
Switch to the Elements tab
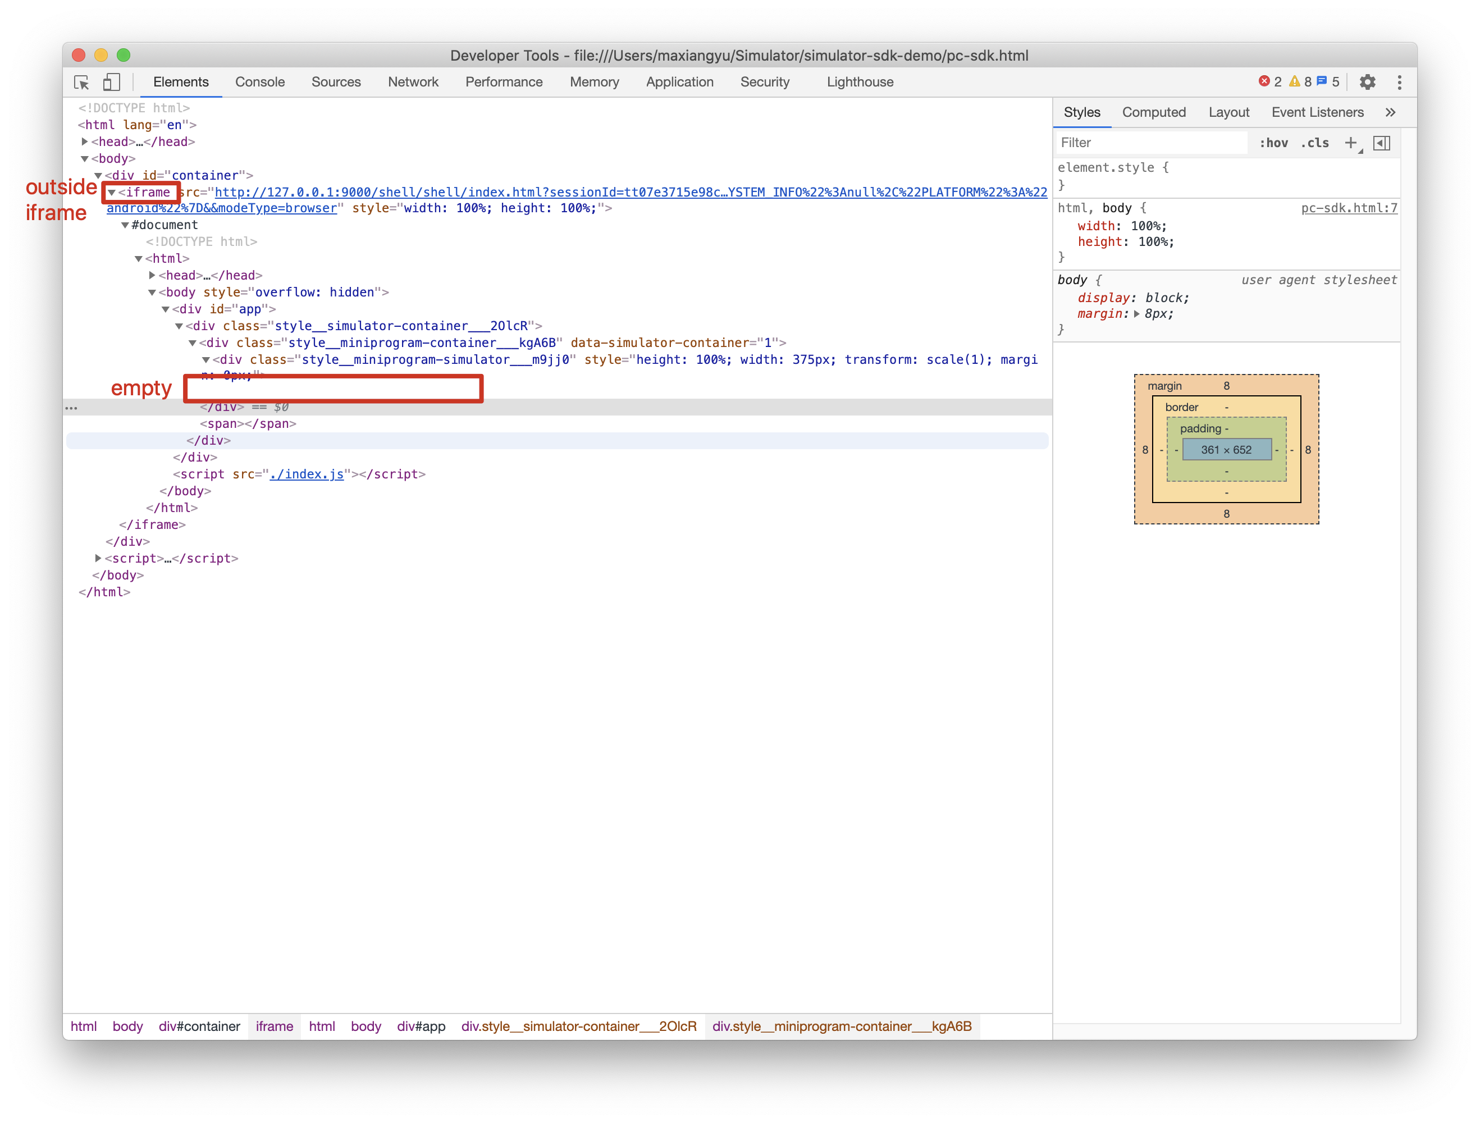[x=181, y=81]
